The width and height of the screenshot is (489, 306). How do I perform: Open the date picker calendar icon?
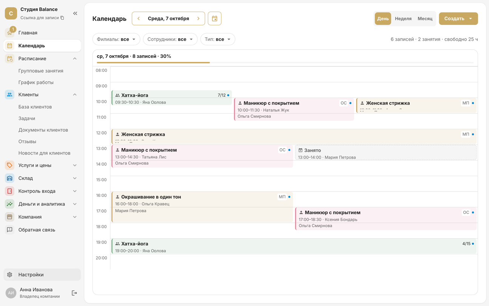click(215, 19)
